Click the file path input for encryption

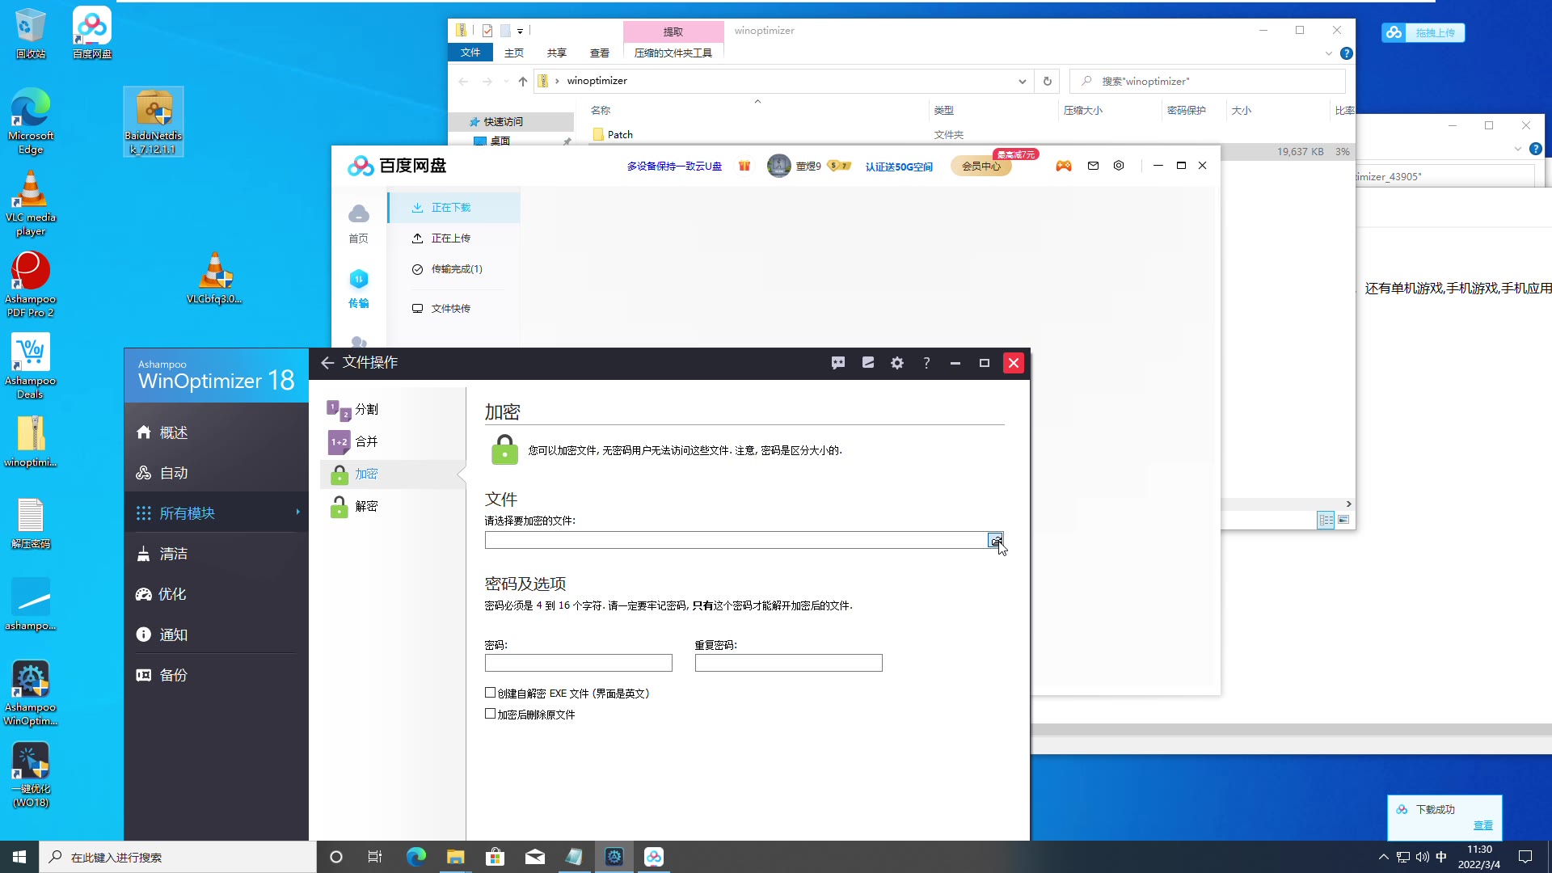(736, 540)
